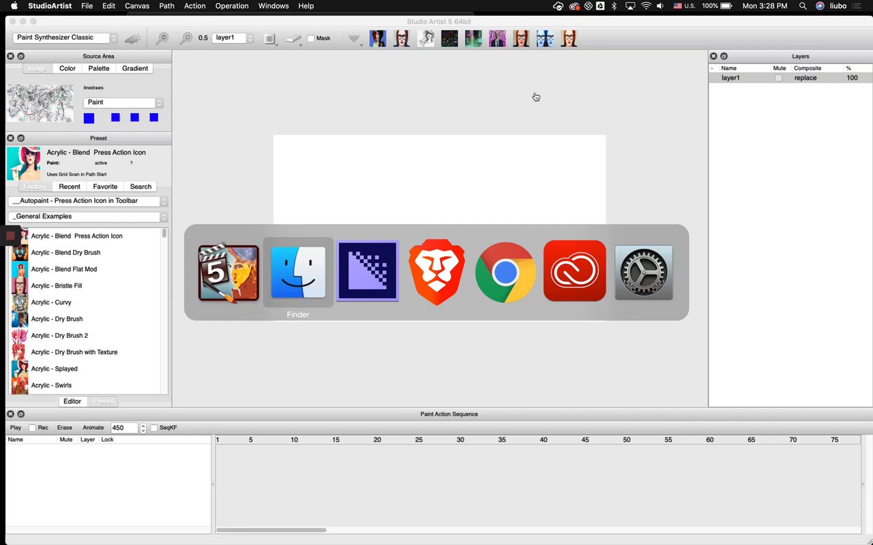Close the Layers panel

click(x=713, y=56)
